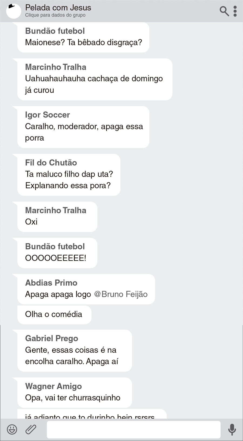Click the @Bruno Feijão mention
This screenshot has height=441, width=243.
pos(121,294)
